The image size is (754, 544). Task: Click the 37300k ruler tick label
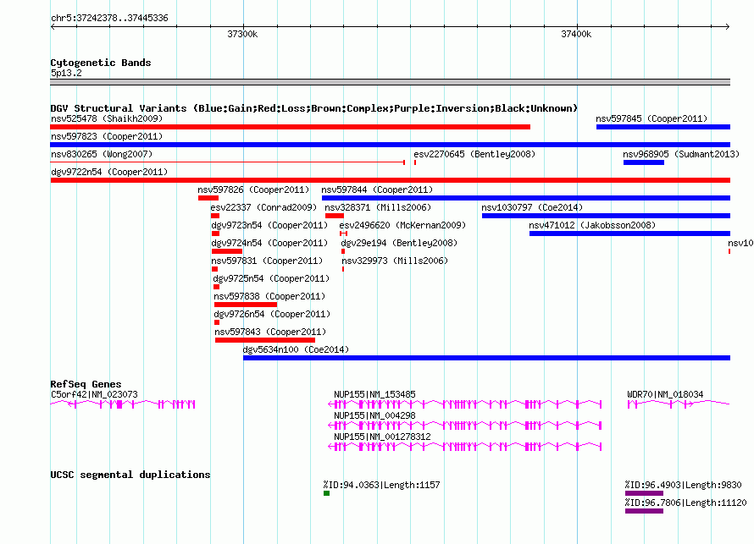point(242,34)
